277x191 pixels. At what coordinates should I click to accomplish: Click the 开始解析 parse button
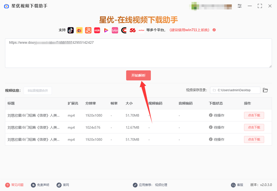[138, 75]
